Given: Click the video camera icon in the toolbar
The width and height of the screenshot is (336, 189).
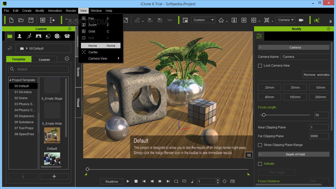Looking at the screenshot, I should [301, 20].
